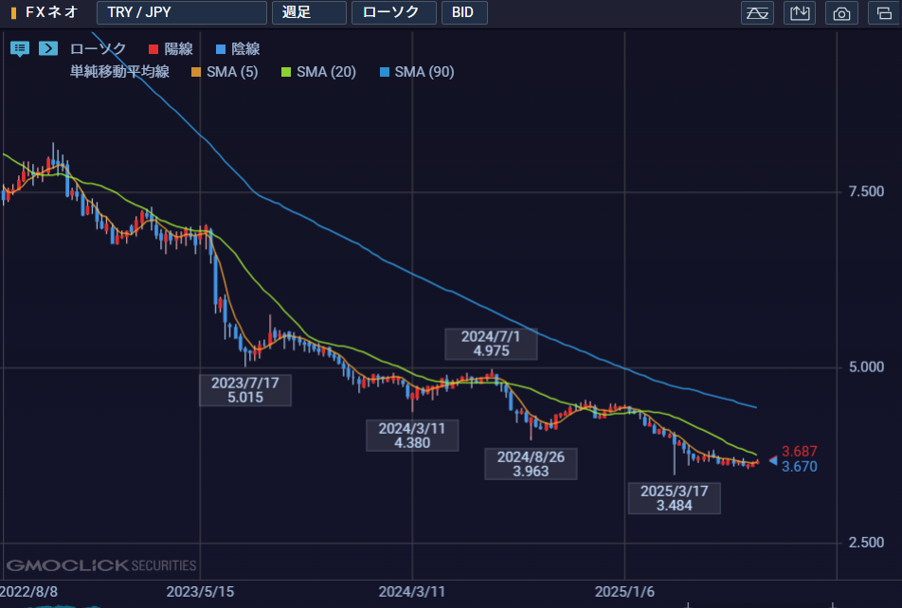
Task: Click the current price 3.687 red value
Action: [799, 452]
